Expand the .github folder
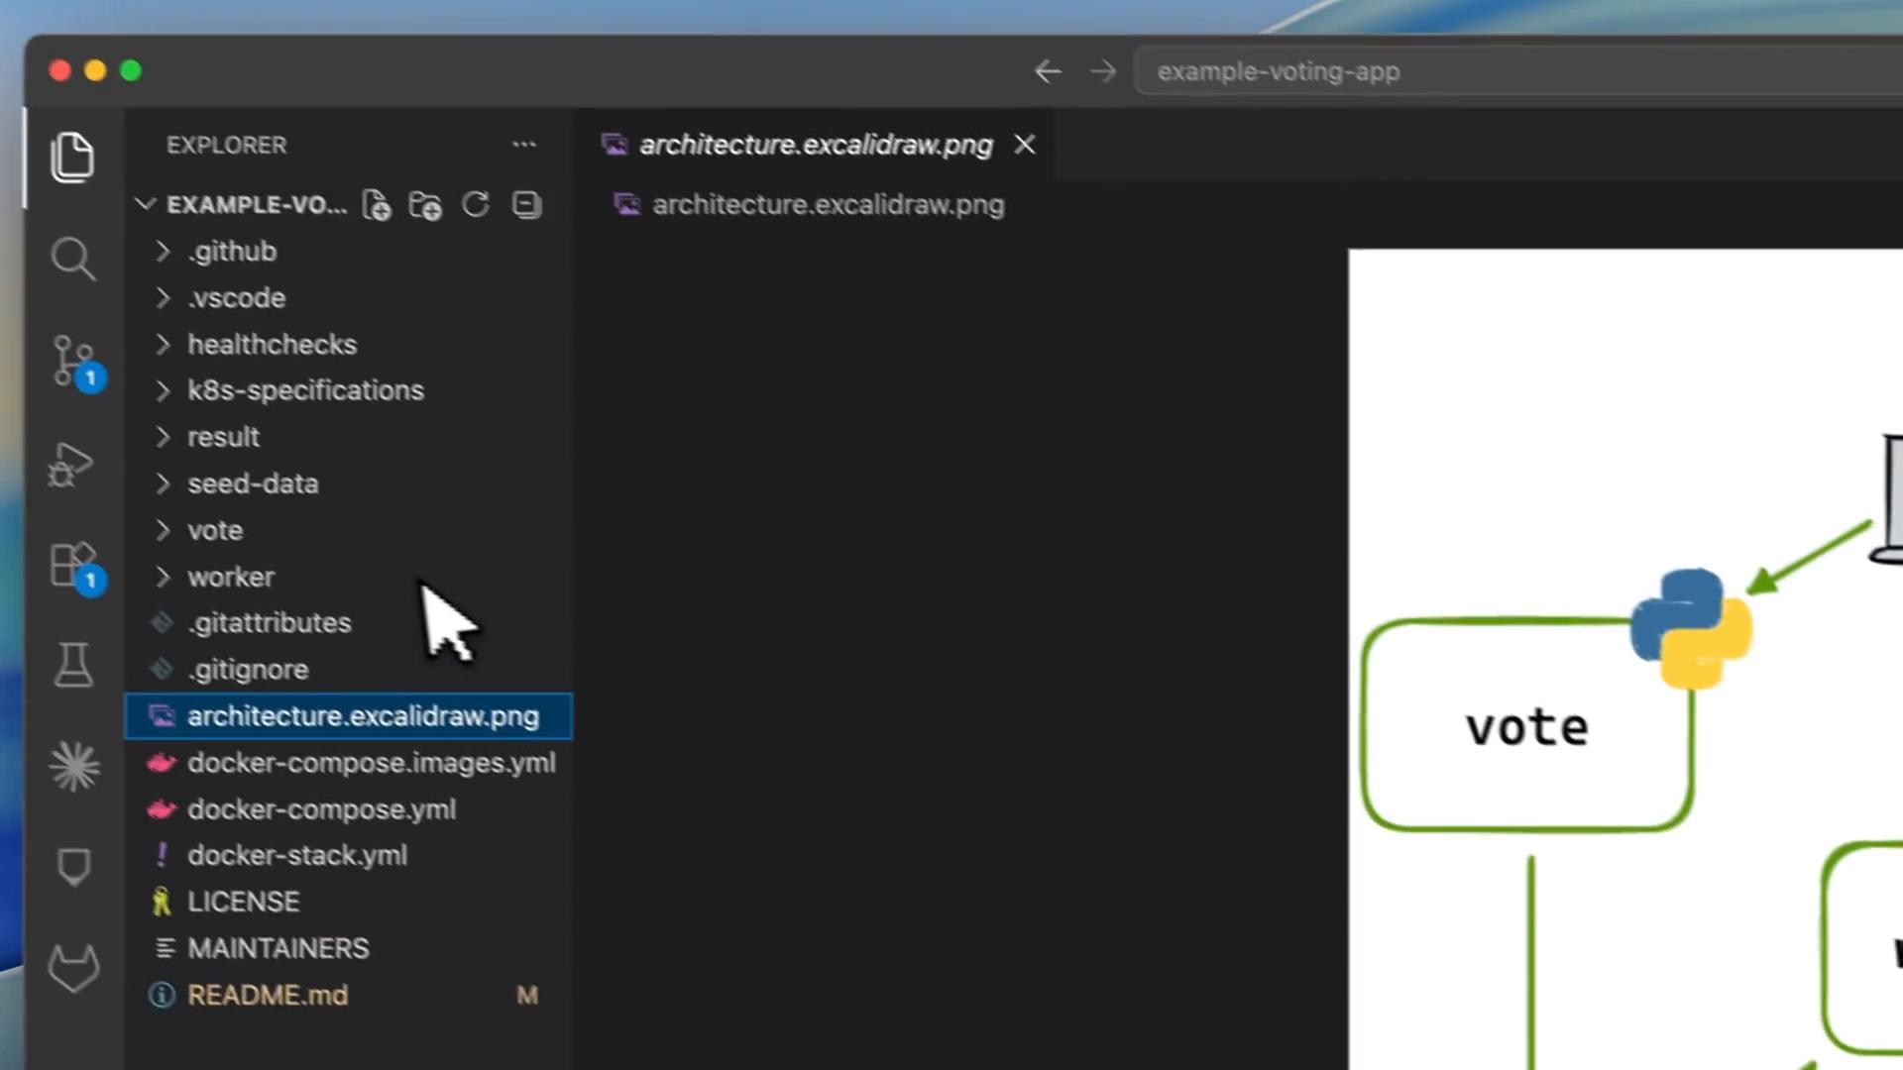 click(348, 252)
